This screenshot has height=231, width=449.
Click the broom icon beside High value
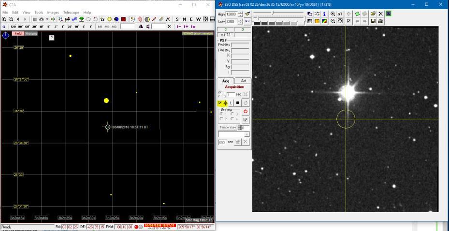pyautogui.click(x=247, y=14)
